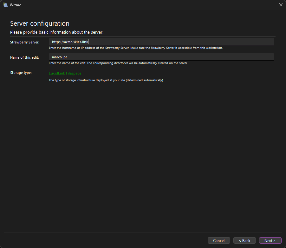Click the empty title bar area
Image resolution: width=286 pixels, height=248 pixels.
[x=143, y=5]
